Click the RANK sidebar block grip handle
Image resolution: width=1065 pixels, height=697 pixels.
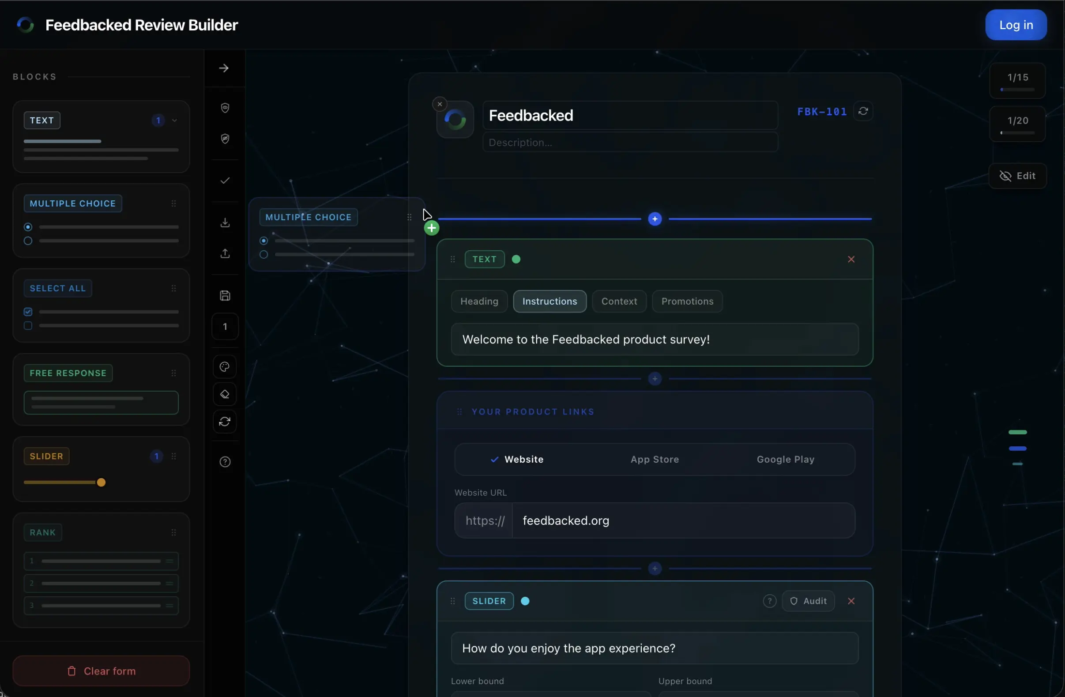[x=173, y=533]
